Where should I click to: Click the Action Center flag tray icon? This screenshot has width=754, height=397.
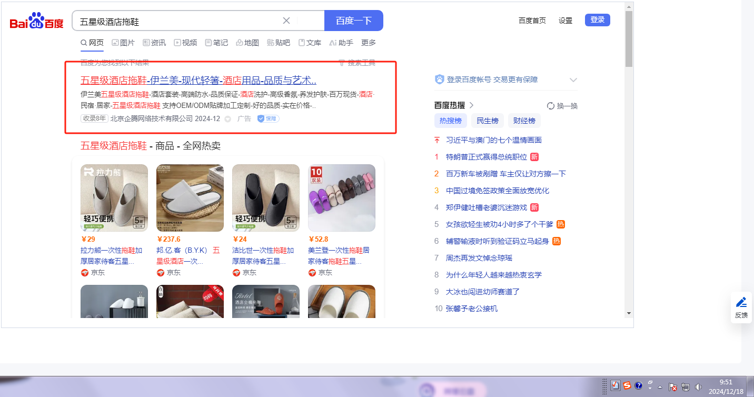coord(672,386)
